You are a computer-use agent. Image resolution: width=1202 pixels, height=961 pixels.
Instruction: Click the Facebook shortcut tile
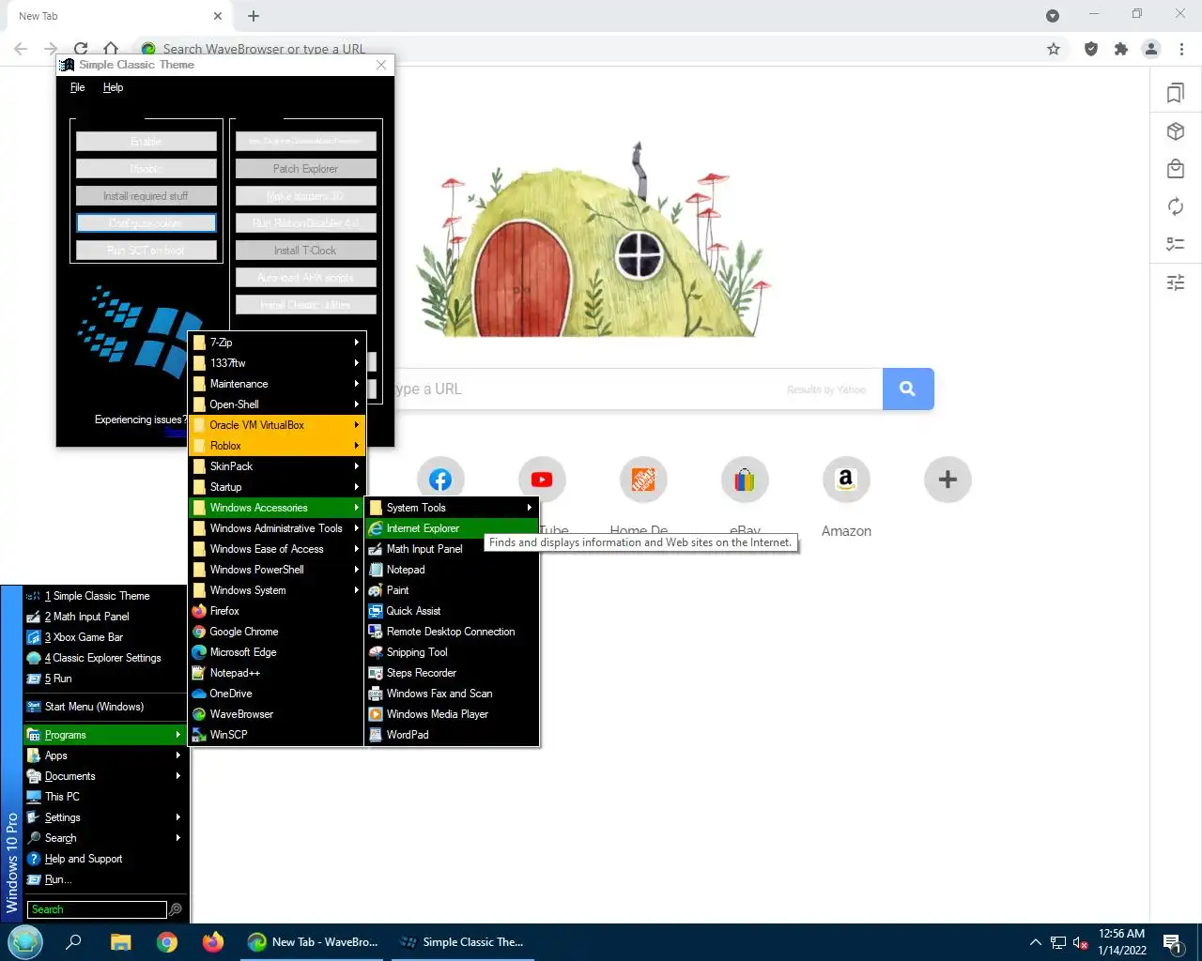pyautogui.click(x=440, y=480)
